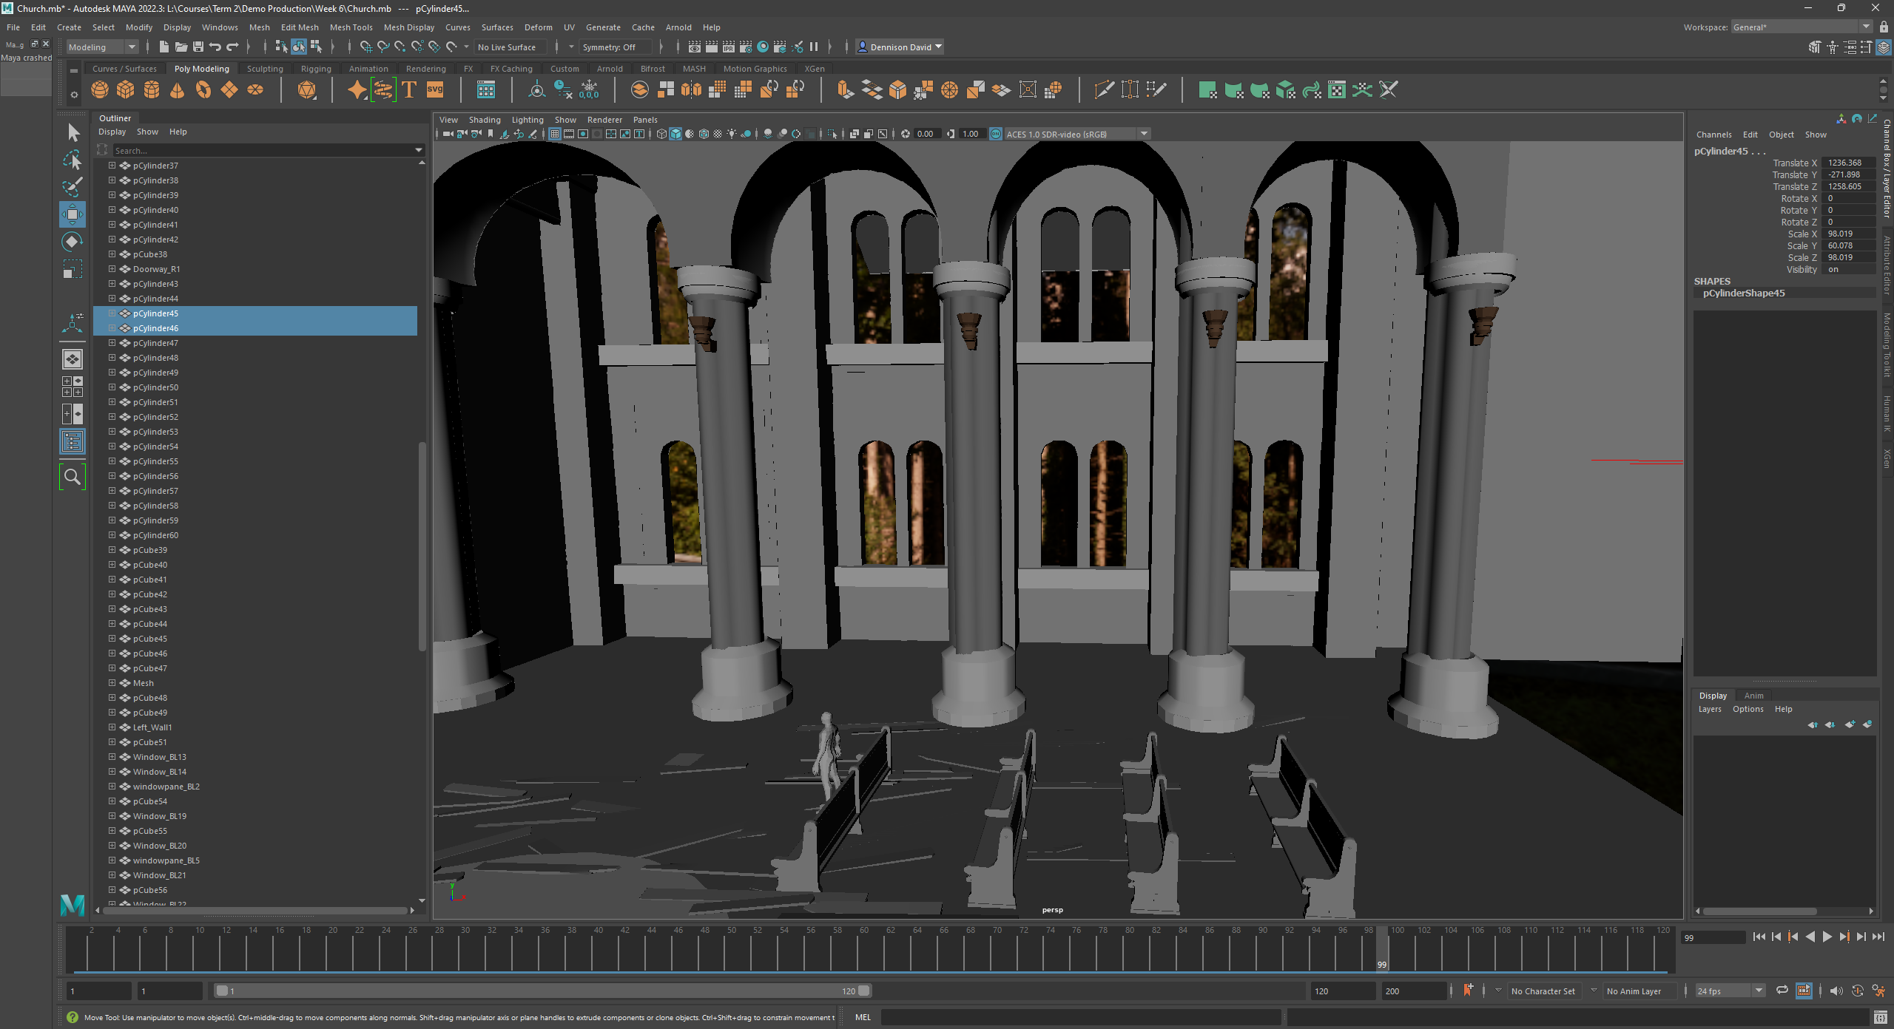Open the ACES 1.0 SDR-video view transform dropdown
Image resolution: width=1894 pixels, height=1029 pixels.
[1077, 134]
